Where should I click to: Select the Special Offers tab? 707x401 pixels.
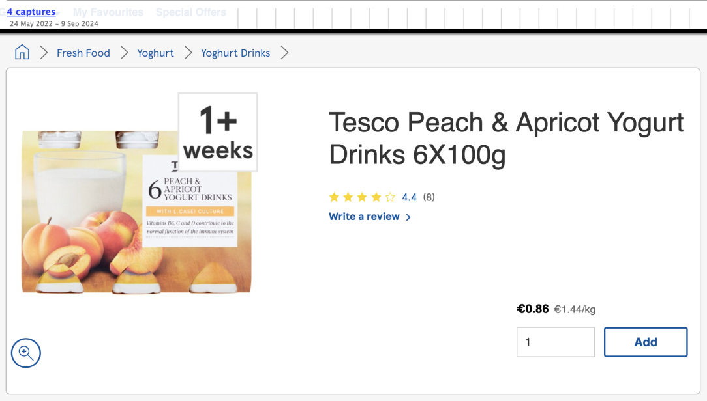(x=191, y=12)
